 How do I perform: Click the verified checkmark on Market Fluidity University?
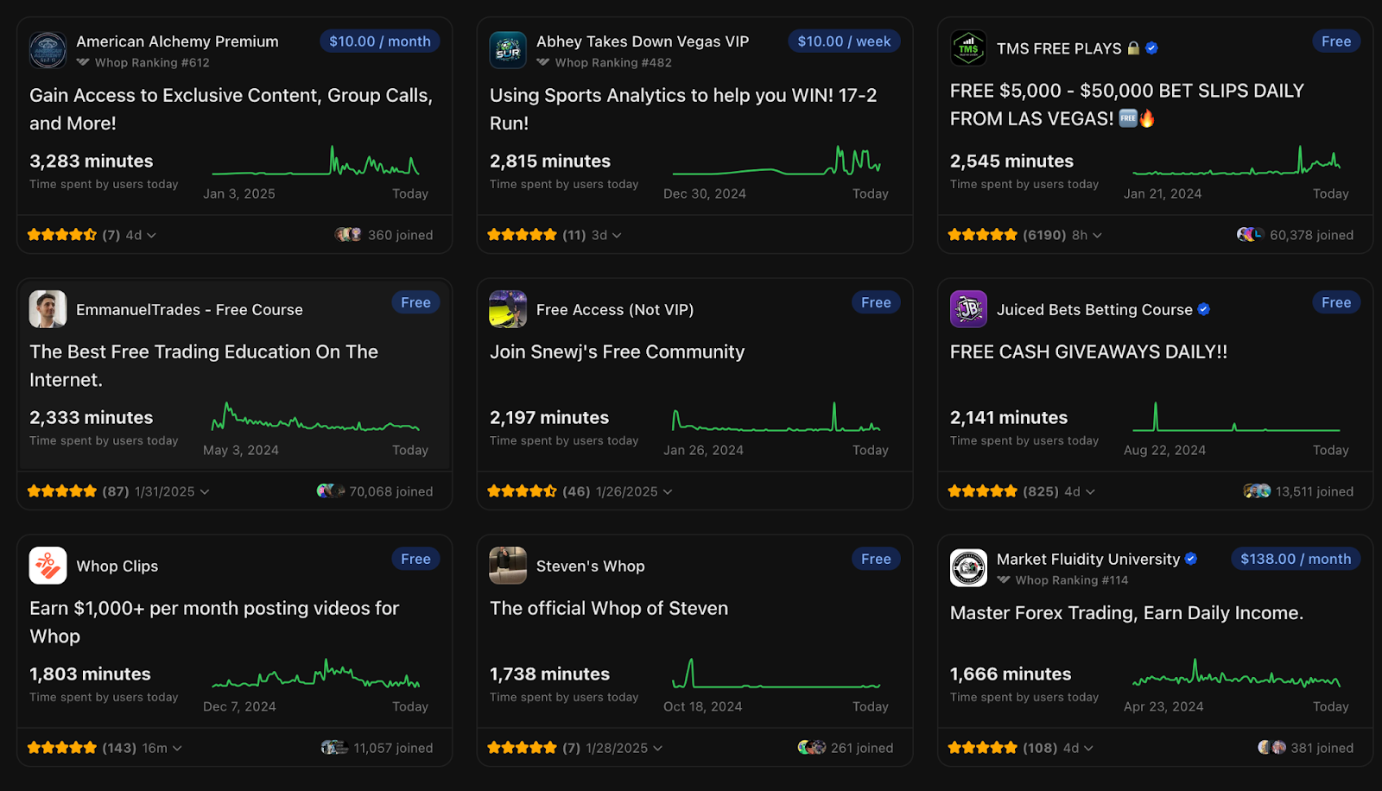(1190, 559)
